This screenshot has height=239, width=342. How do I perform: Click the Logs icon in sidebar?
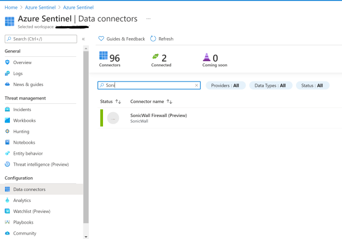8,73
